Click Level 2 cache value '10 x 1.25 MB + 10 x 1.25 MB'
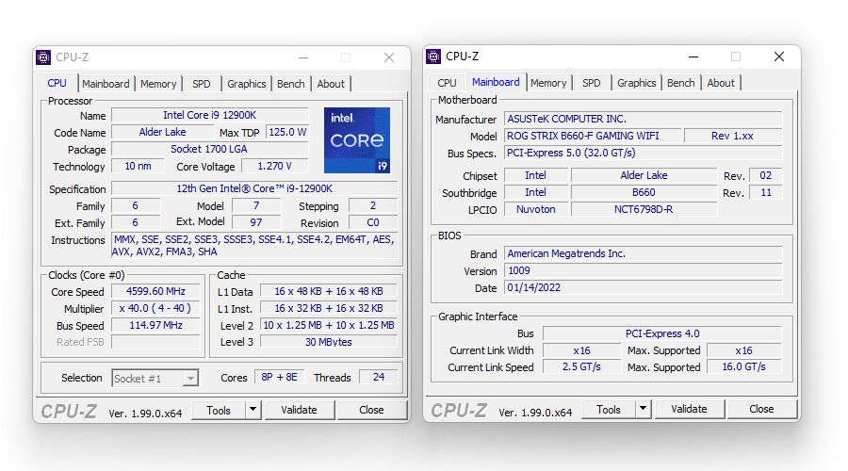Image resolution: width=848 pixels, height=471 pixels. click(329, 325)
